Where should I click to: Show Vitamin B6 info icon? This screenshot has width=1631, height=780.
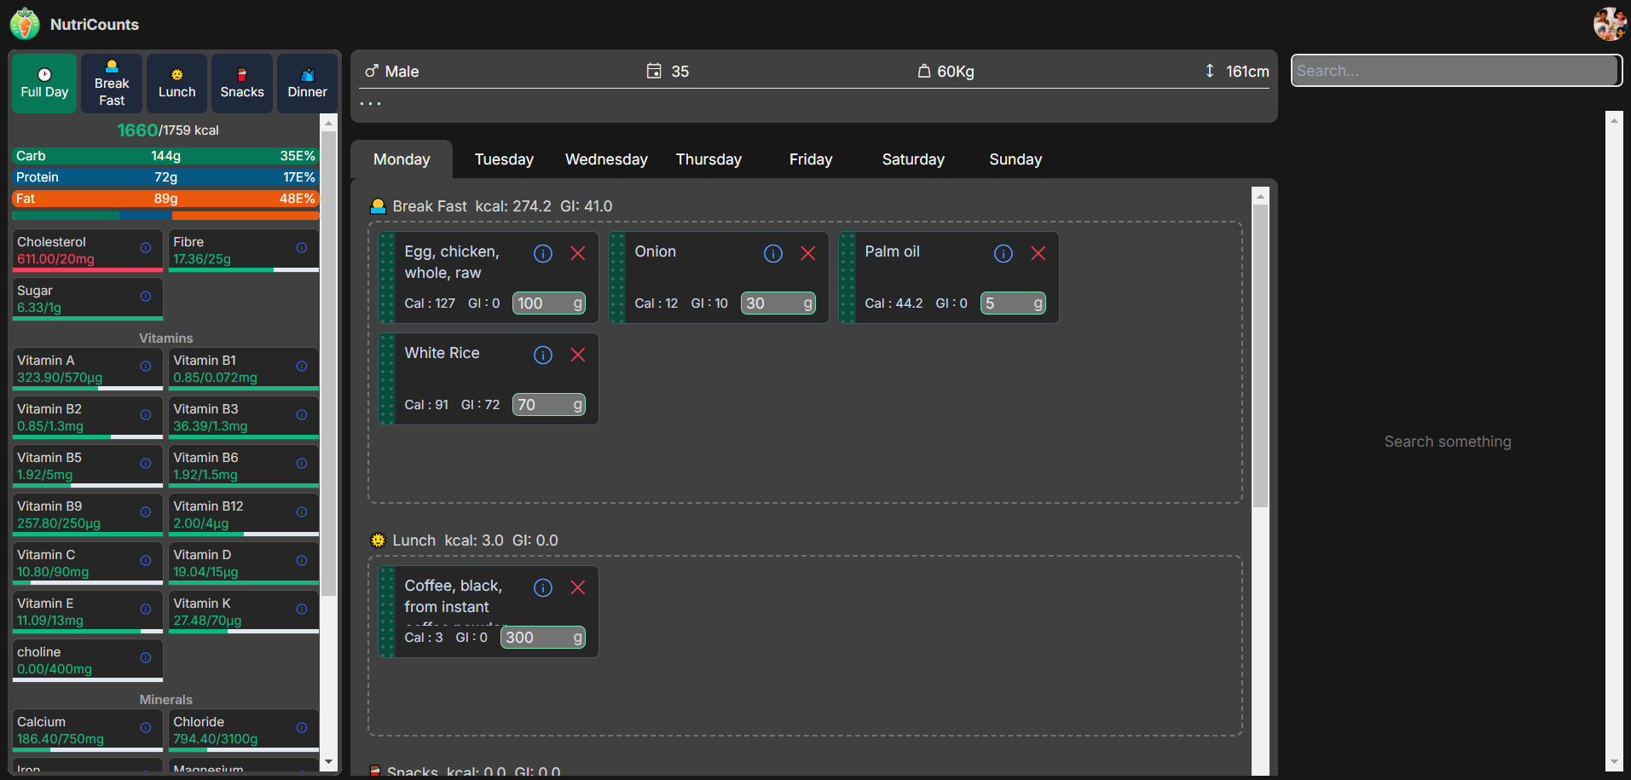pyautogui.click(x=302, y=464)
